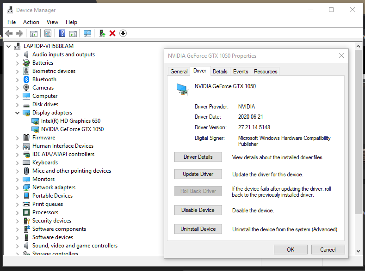Maximize the Device Manager window
Image resolution: width=365 pixels, height=271 pixels.
[331, 10]
